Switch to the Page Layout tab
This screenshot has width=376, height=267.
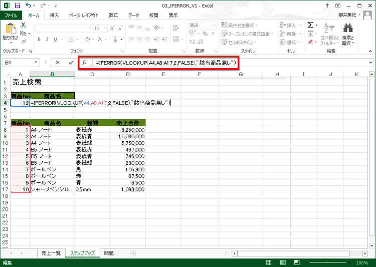point(84,16)
